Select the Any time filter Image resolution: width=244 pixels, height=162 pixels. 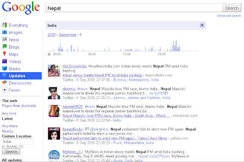tap(9, 113)
